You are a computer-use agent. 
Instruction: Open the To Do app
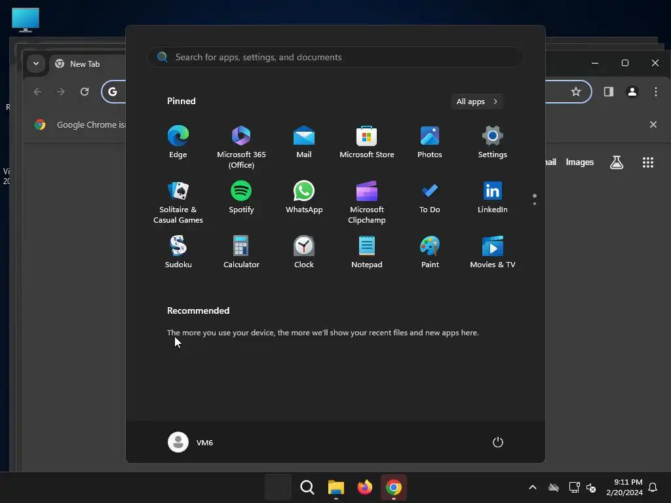pyautogui.click(x=430, y=197)
